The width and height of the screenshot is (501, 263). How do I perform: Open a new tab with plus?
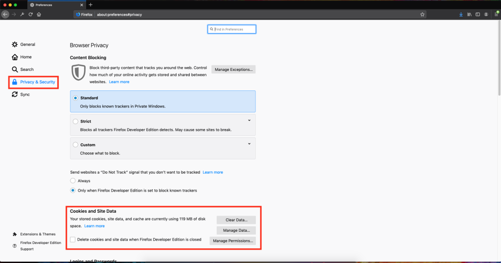click(91, 5)
